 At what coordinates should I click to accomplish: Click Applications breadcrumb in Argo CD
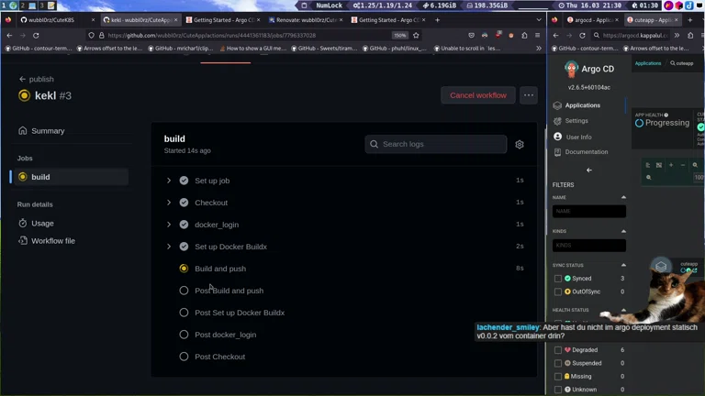(648, 63)
